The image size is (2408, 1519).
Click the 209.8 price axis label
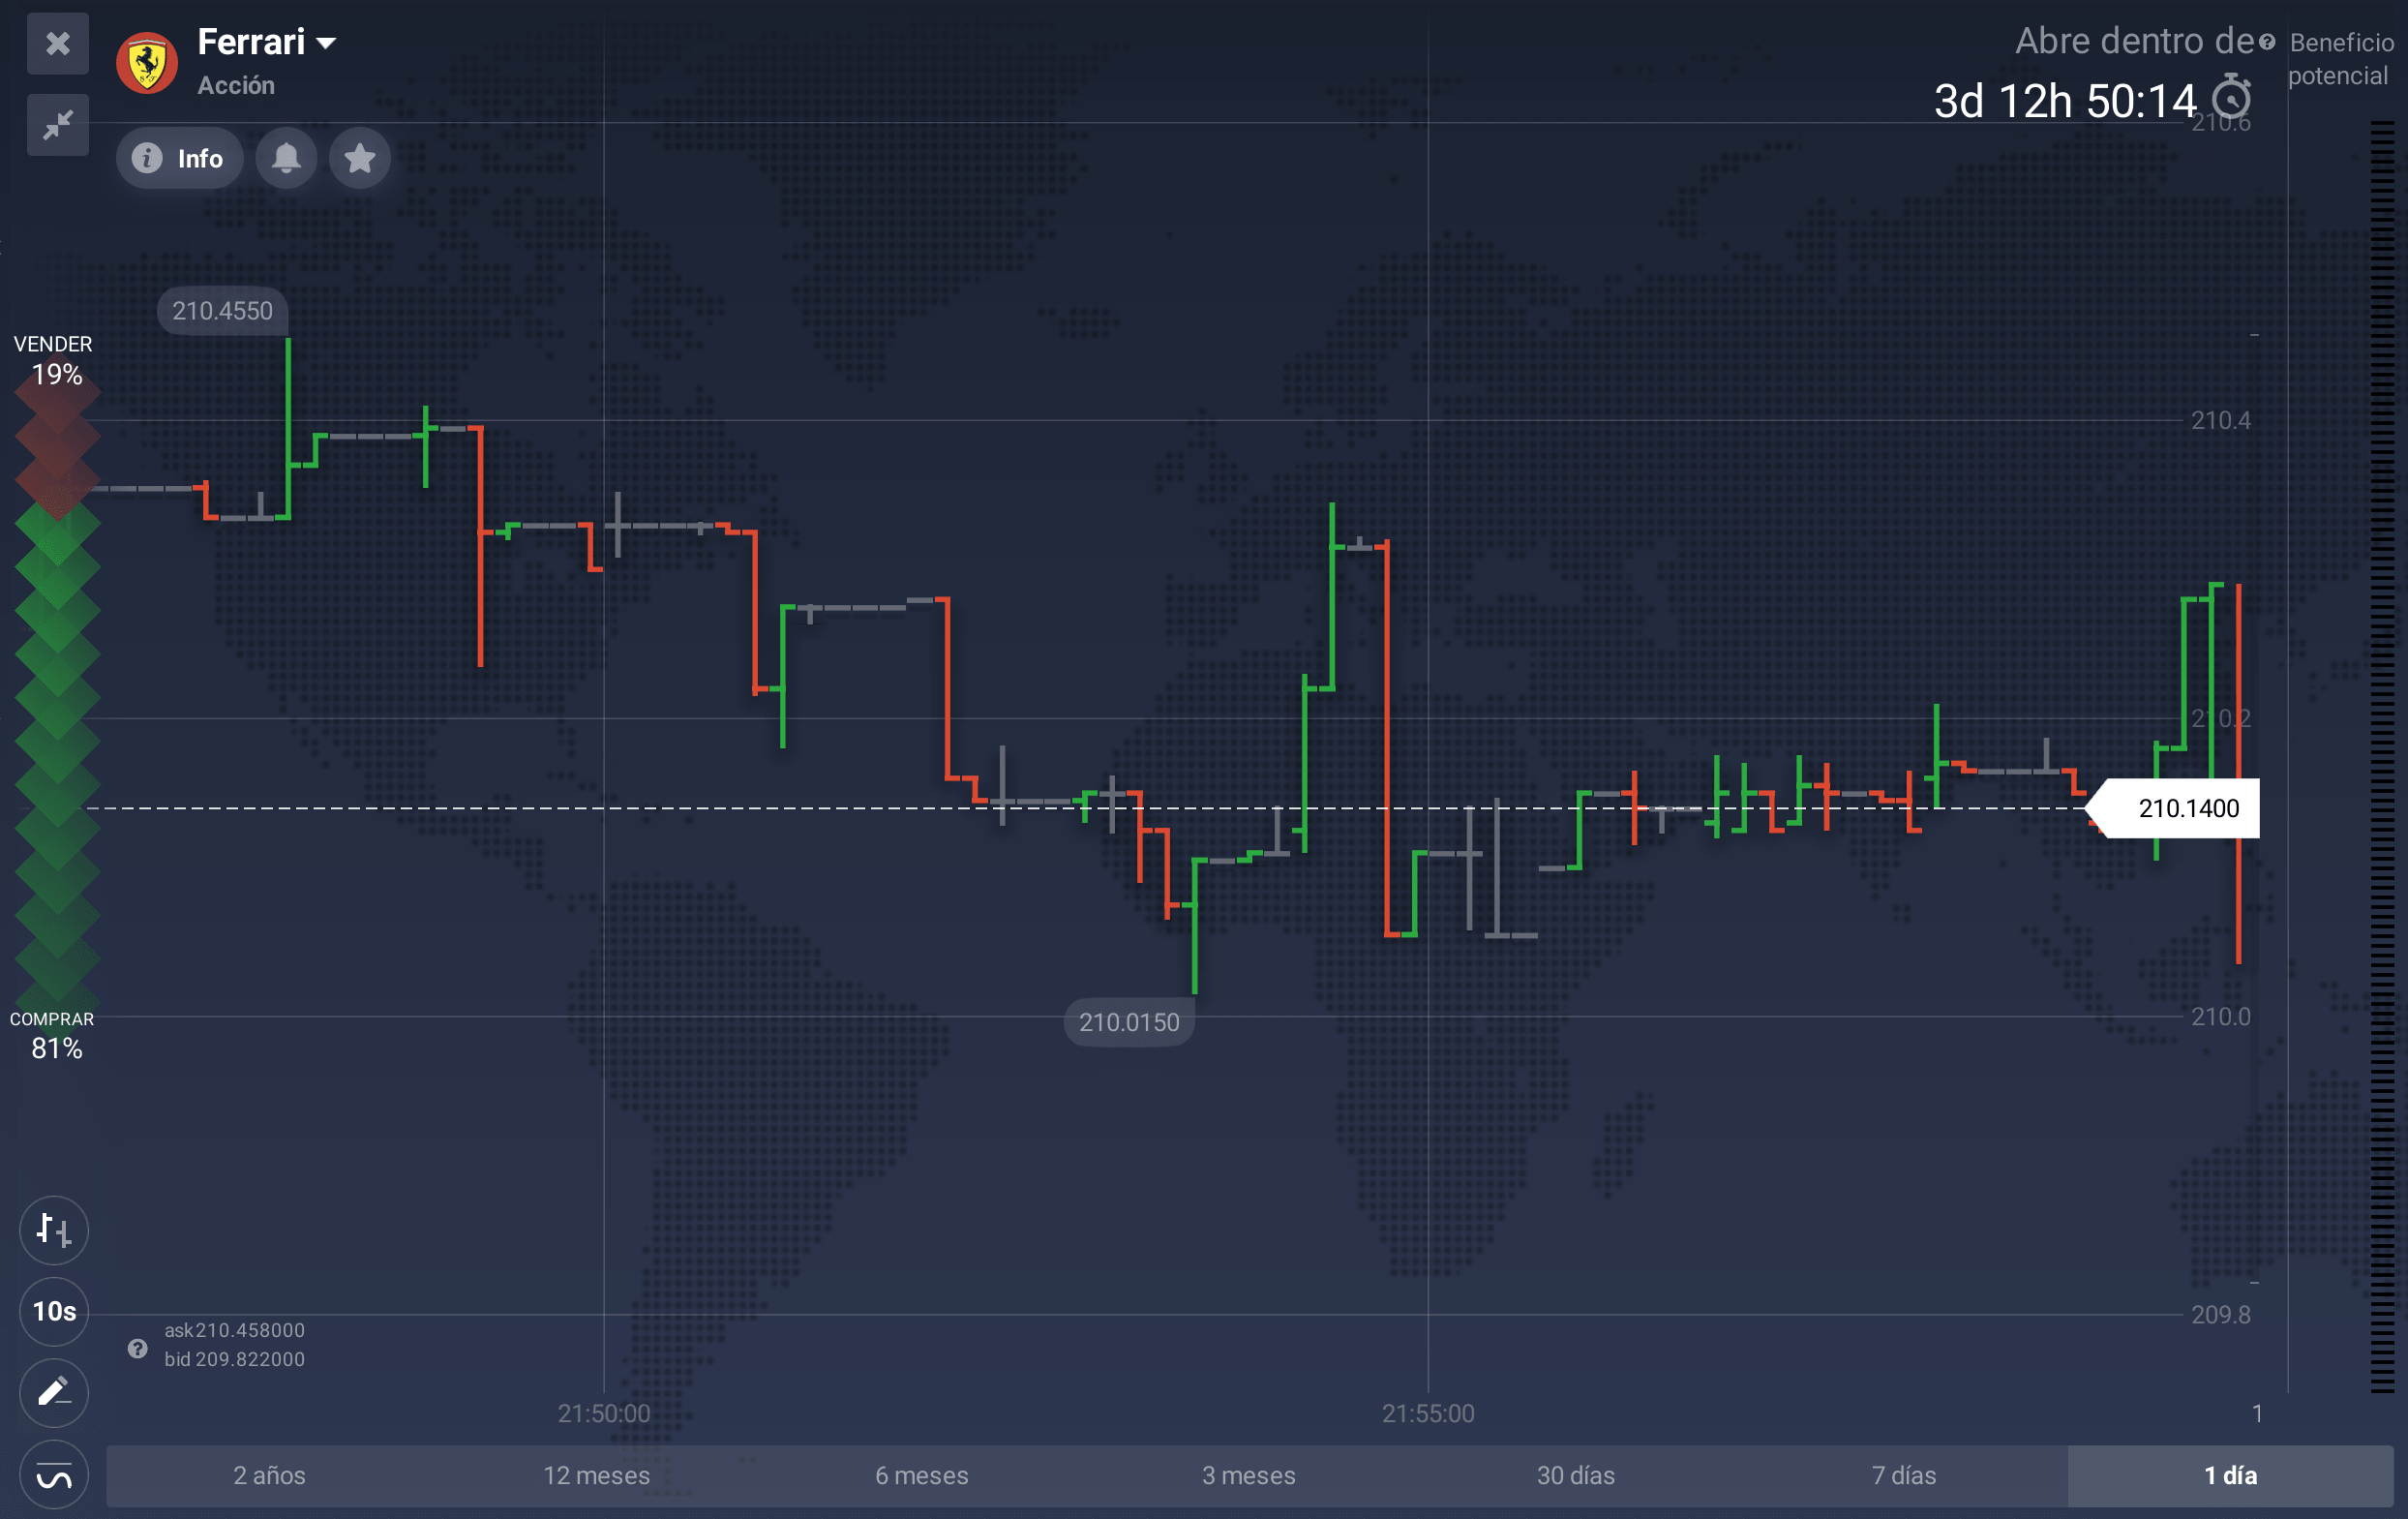[x=2221, y=1314]
